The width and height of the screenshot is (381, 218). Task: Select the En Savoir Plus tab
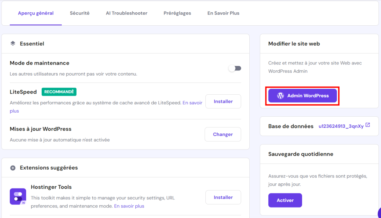[223, 13]
